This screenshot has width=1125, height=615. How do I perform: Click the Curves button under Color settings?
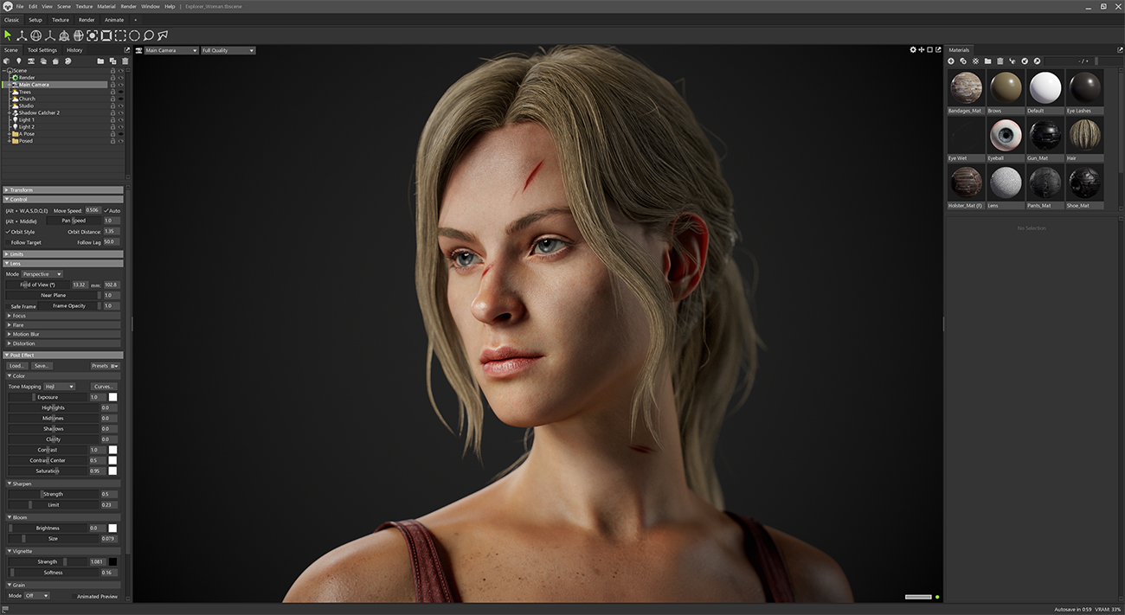[x=104, y=386]
